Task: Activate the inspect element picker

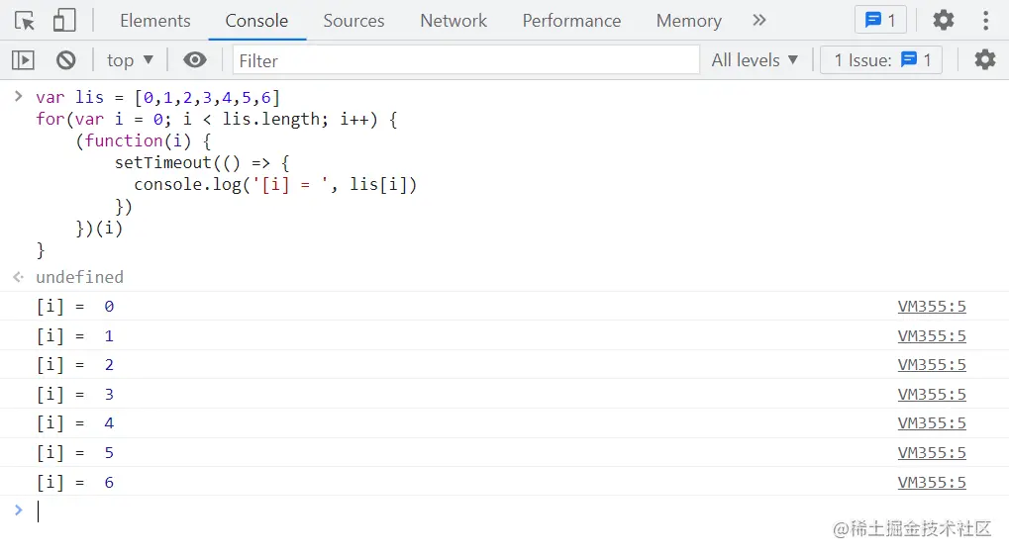Action: (x=25, y=20)
